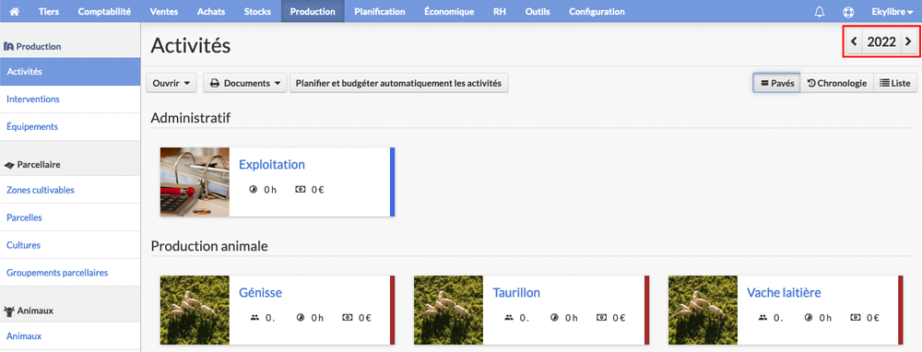The height and width of the screenshot is (352, 922).
Task: Click the Administratif section heading
Action: (191, 118)
